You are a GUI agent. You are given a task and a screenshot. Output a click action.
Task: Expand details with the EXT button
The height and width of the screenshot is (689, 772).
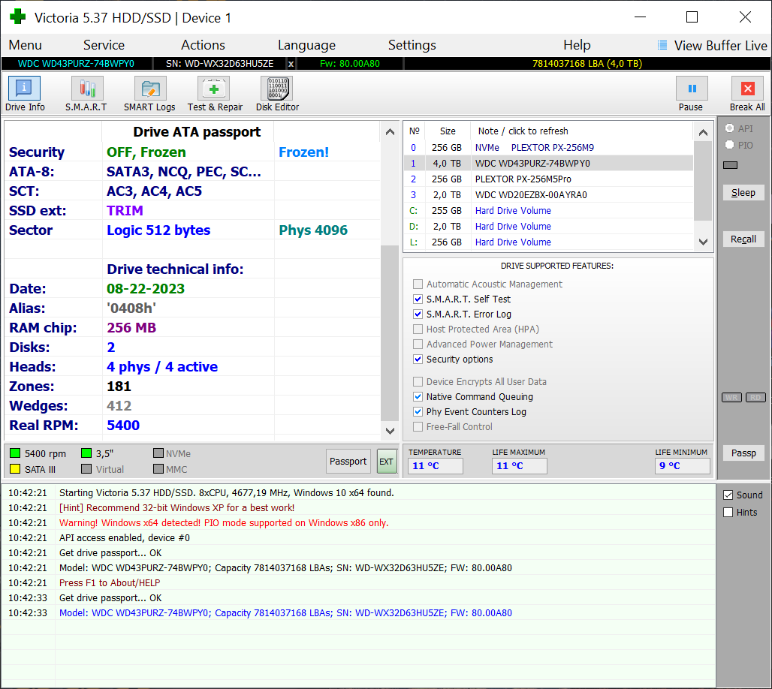pos(386,462)
